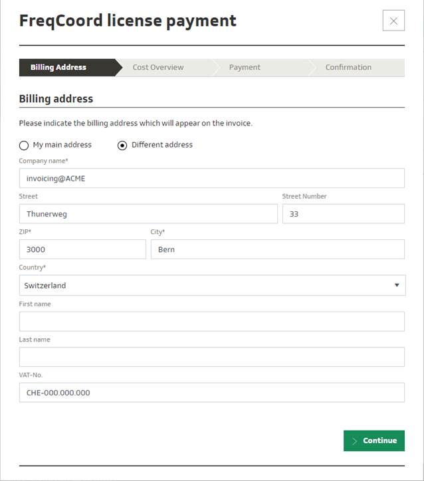This screenshot has width=424, height=481.
Task: Open the Confirmation step
Action: click(348, 67)
